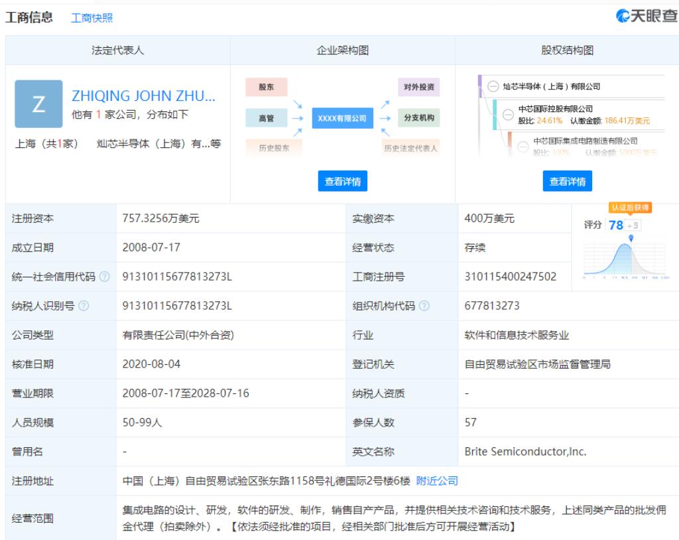The image size is (679, 540).
Task: Click the 对外投资 box in structure diagram
Action: click(x=419, y=87)
